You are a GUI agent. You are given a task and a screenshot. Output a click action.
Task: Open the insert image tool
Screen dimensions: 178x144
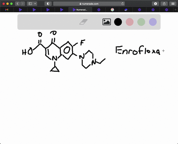(x=106, y=22)
